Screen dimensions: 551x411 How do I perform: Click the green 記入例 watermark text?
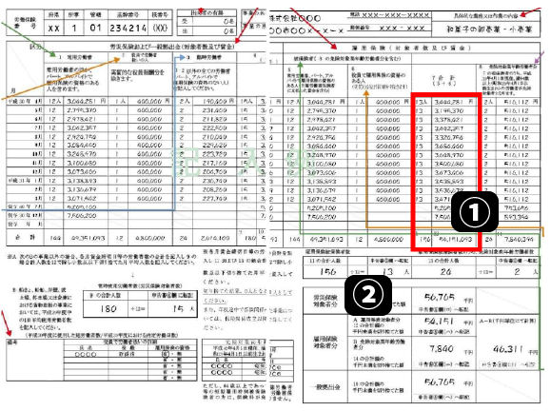pos(243,163)
